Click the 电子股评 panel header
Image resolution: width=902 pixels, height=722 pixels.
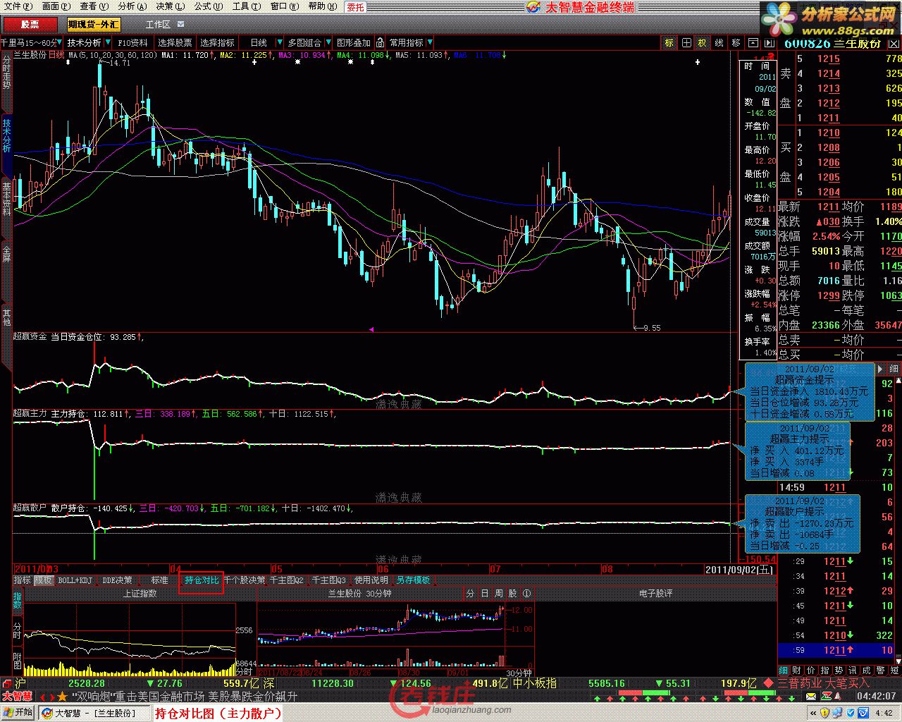point(655,594)
